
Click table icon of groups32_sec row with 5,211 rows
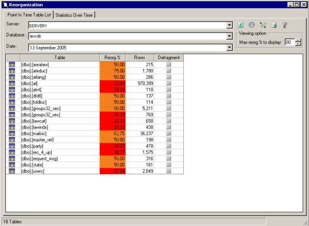pyautogui.click(x=12, y=109)
